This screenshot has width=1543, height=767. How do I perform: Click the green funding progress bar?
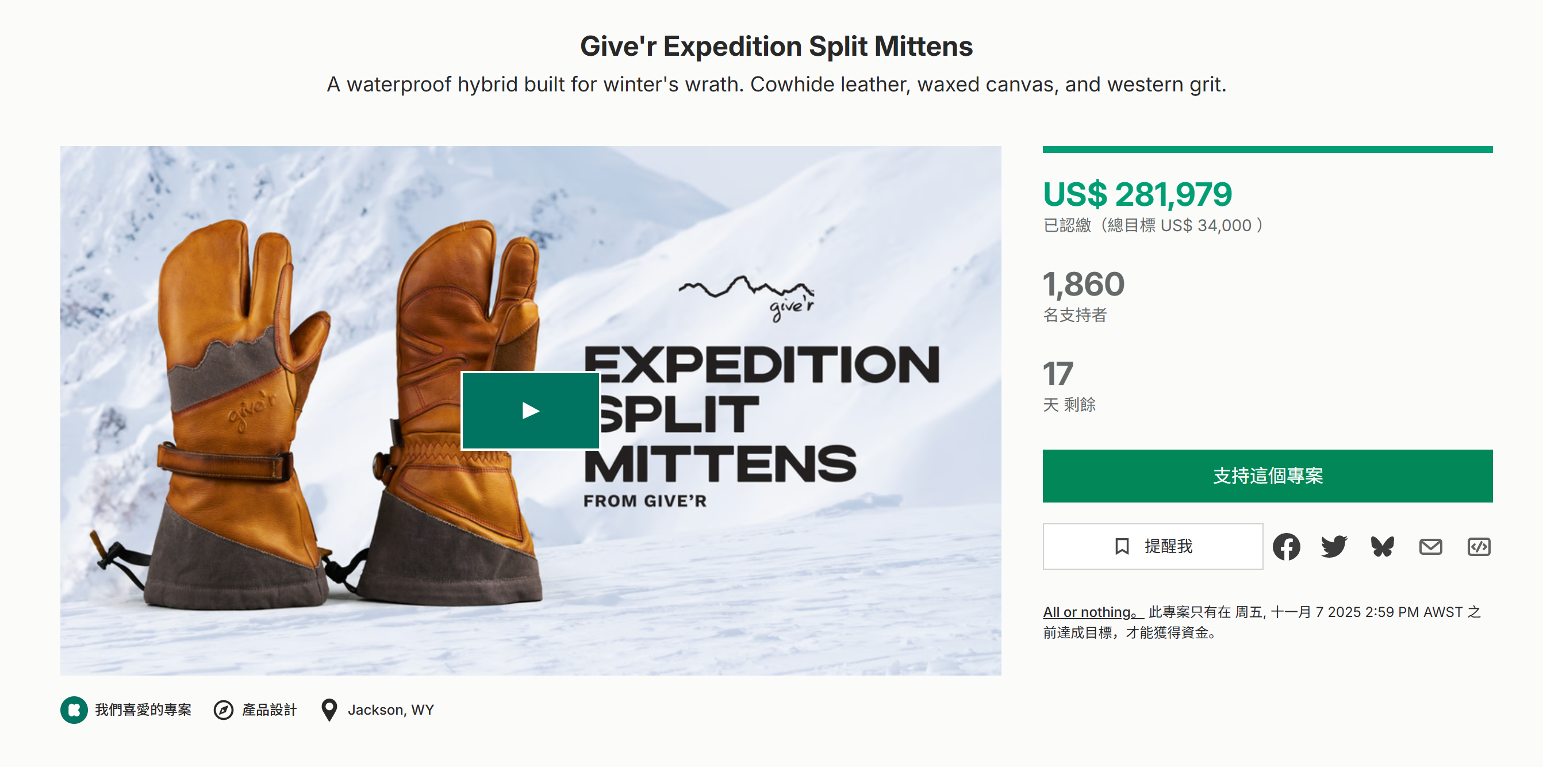1267,150
